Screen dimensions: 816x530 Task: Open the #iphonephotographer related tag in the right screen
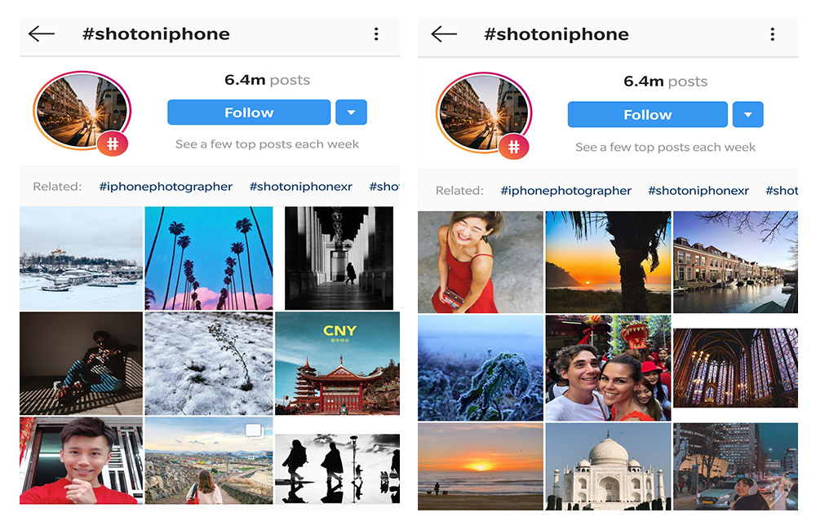(x=565, y=191)
